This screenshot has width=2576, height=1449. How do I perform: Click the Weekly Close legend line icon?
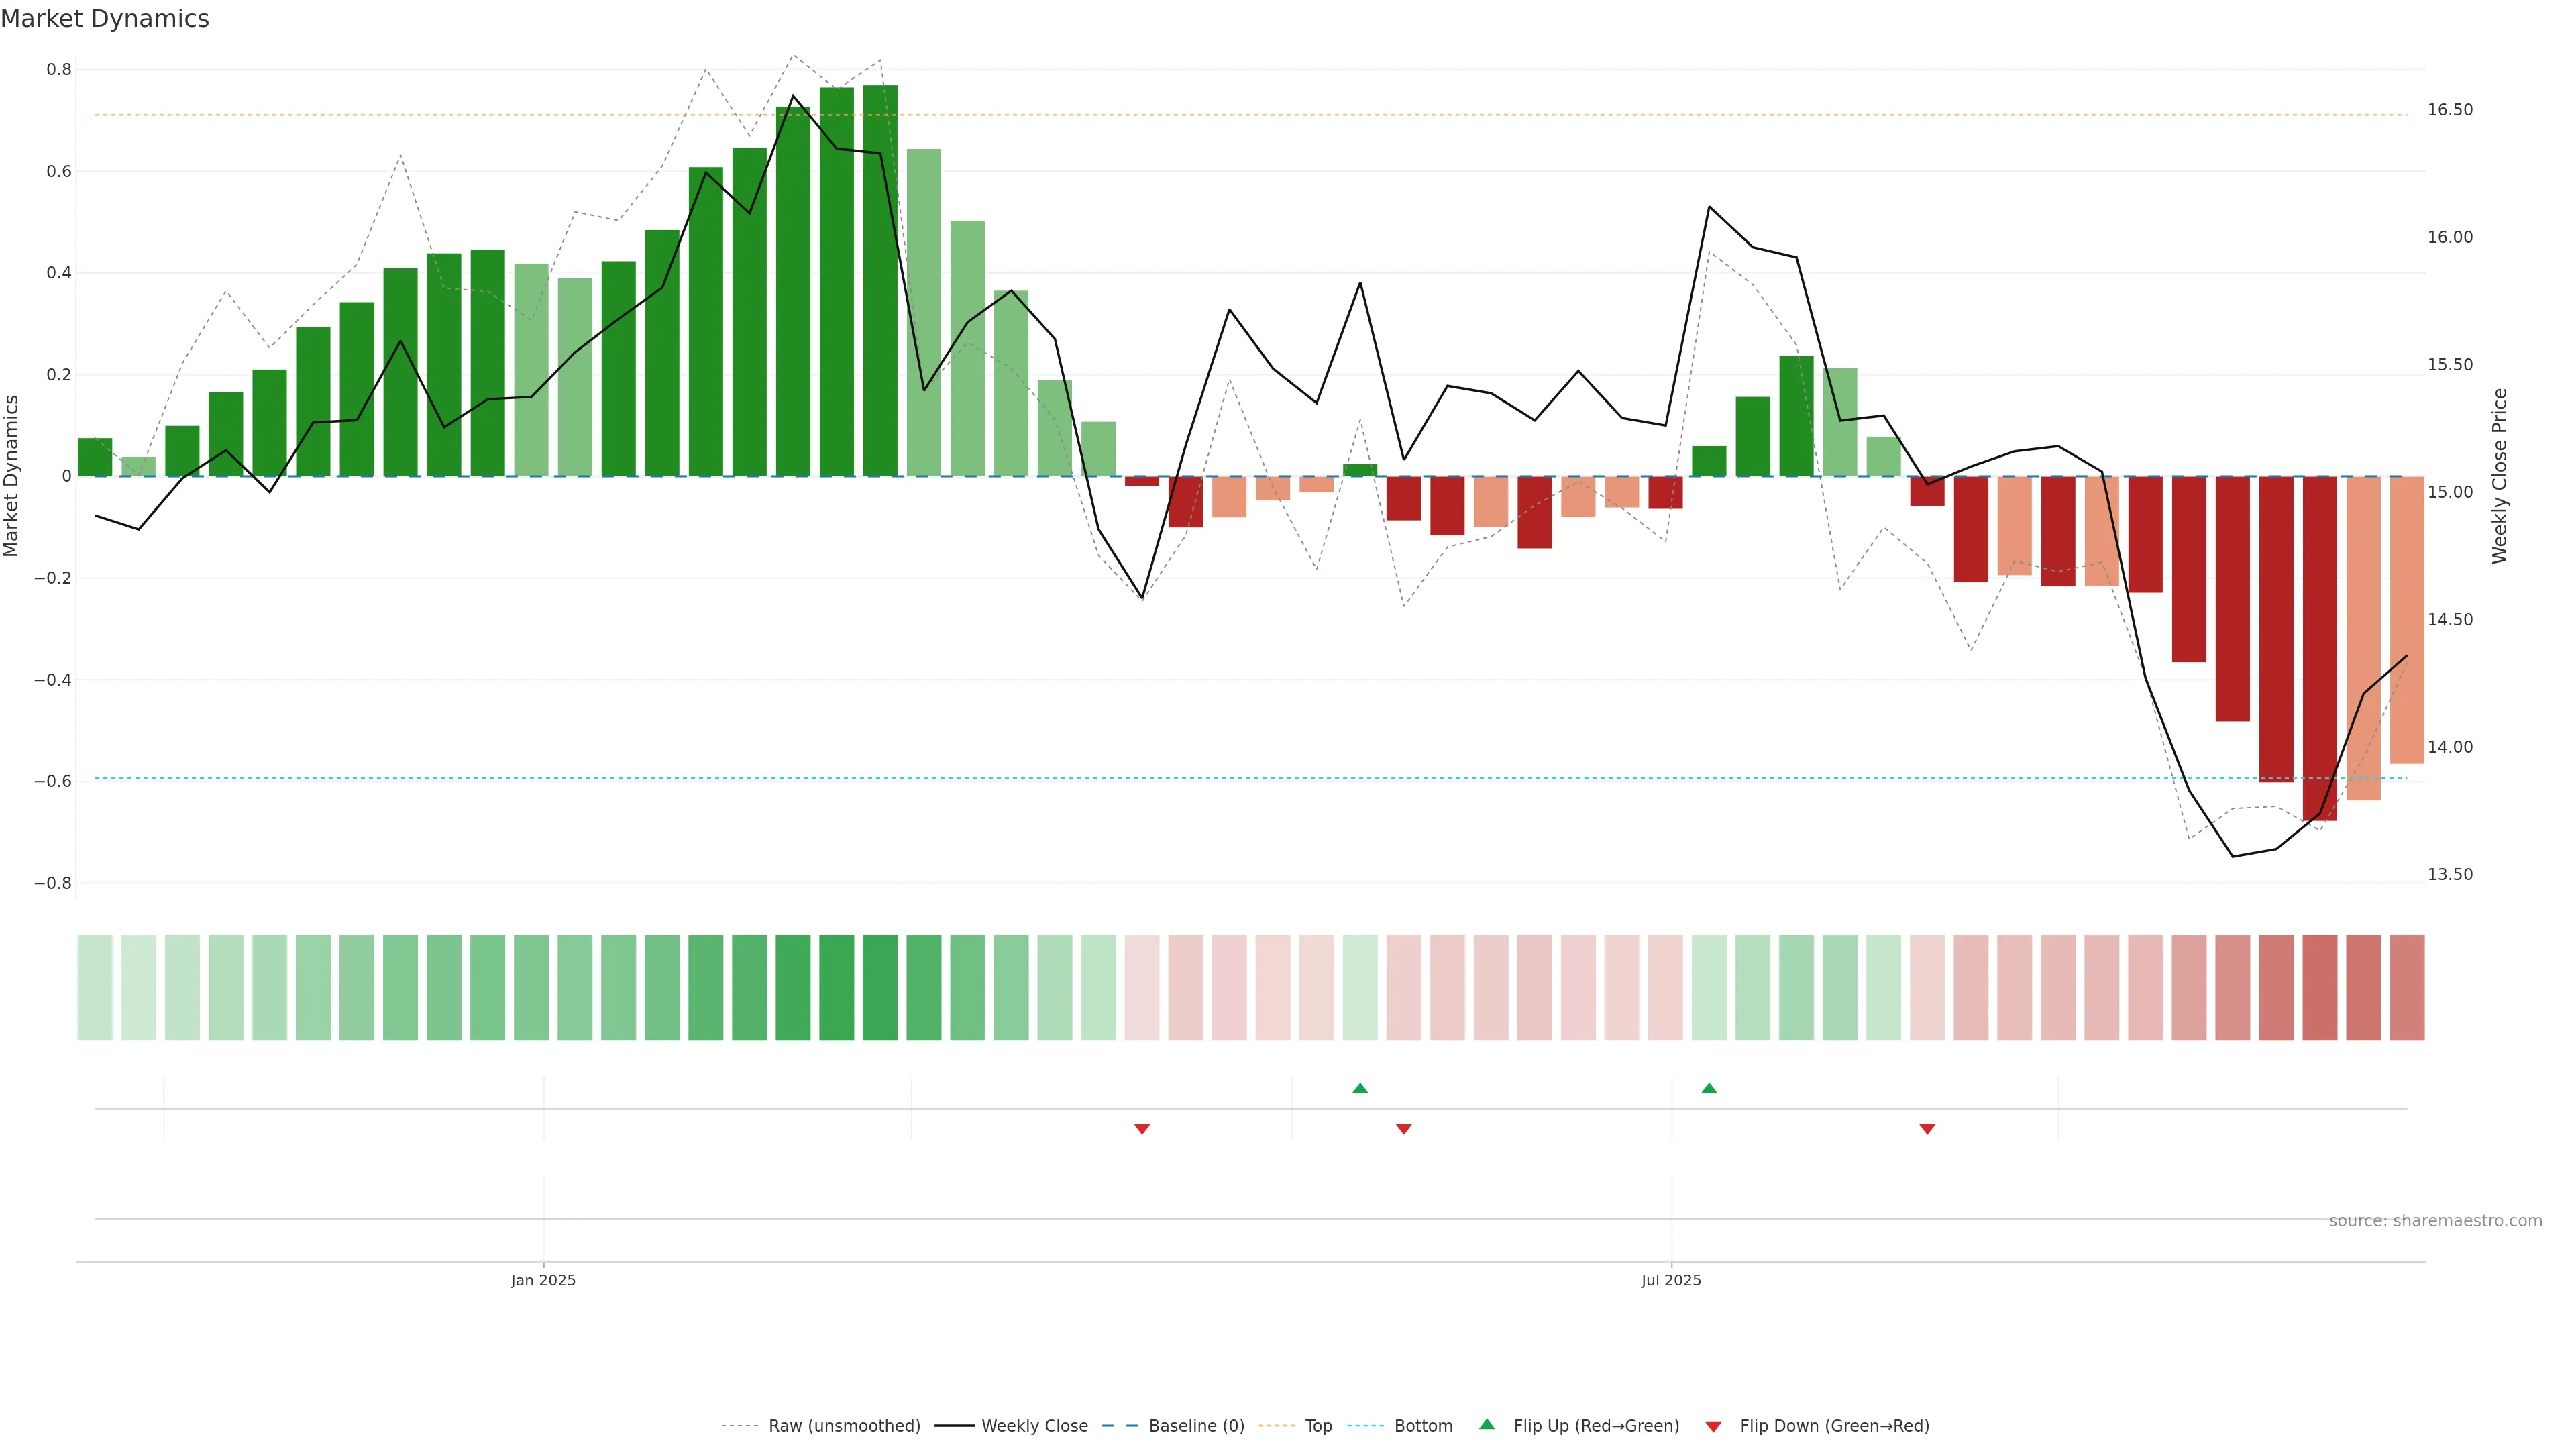tap(954, 1426)
